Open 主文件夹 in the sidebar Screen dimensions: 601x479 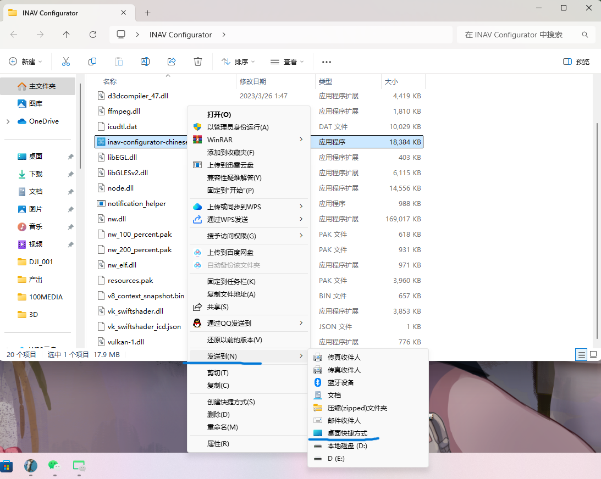tap(37, 86)
